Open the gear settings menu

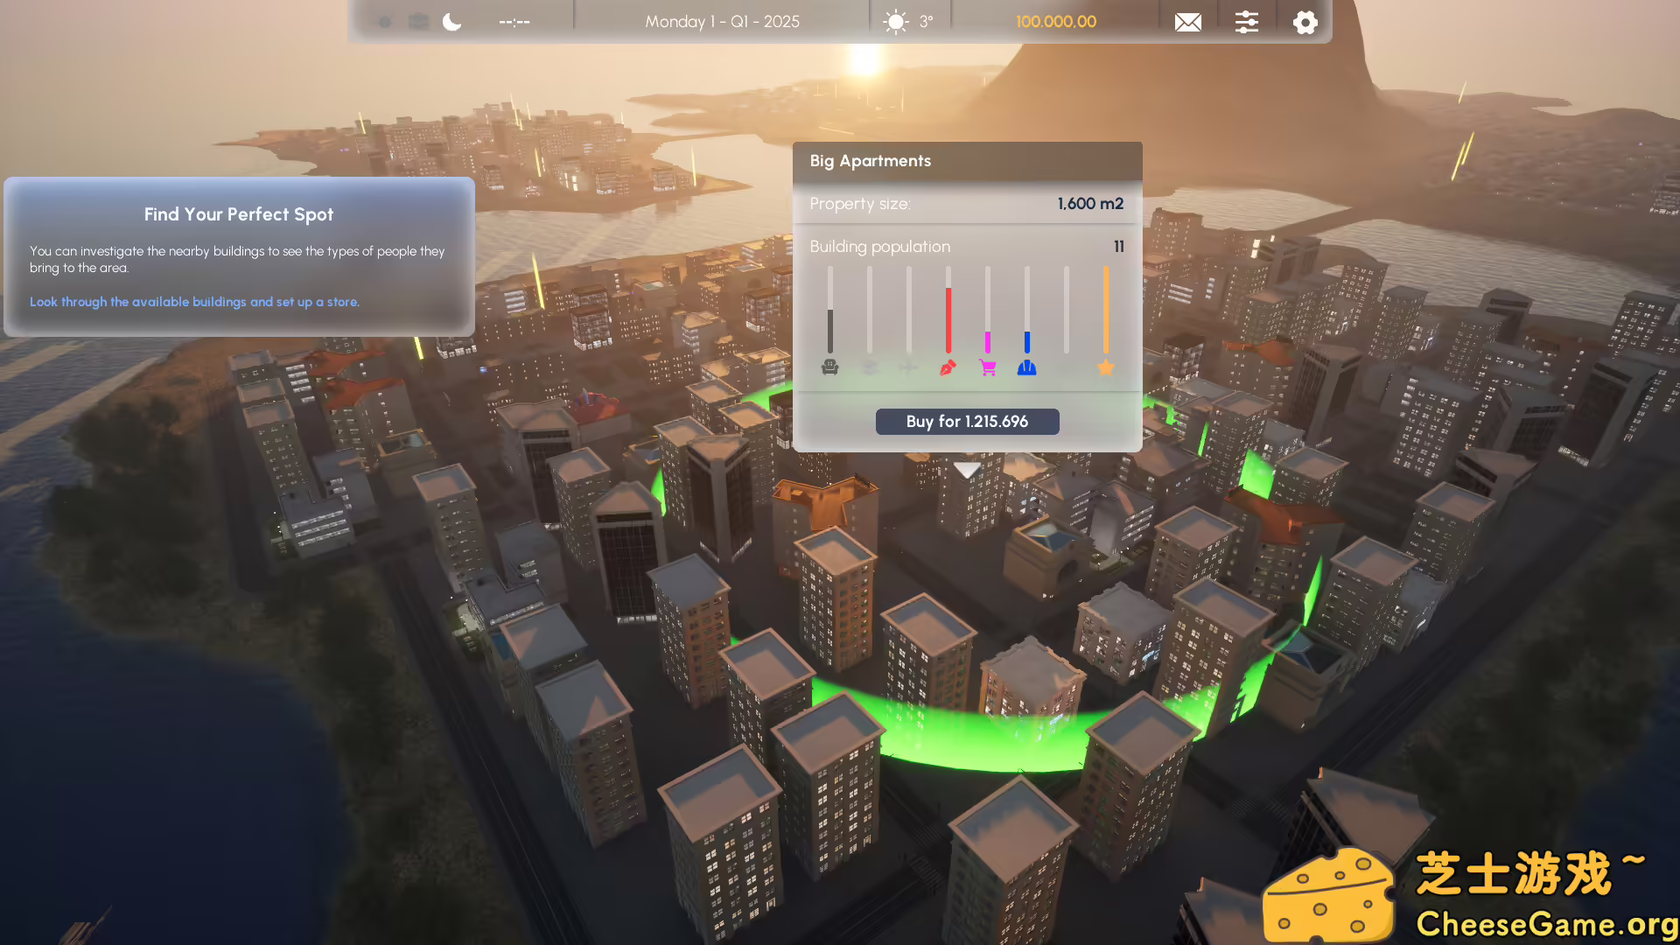1305,22
